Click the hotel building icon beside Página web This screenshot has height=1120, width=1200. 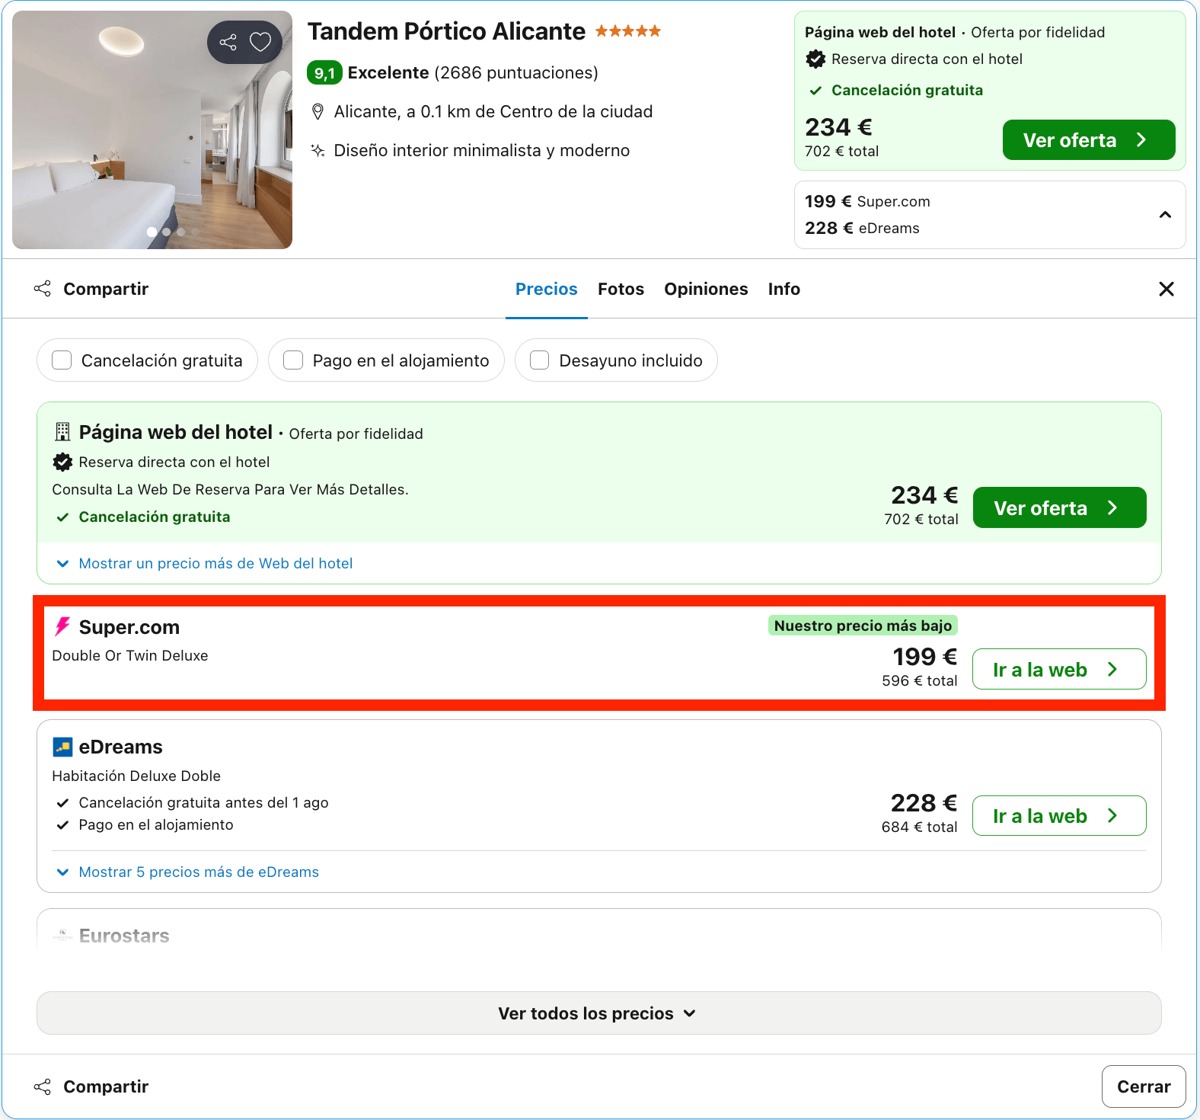tap(62, 432)
